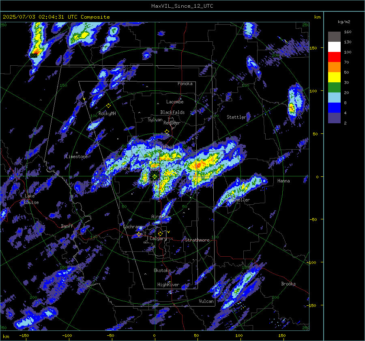Click the Stettler city label

pyautogui.click(x=236, y=117)
